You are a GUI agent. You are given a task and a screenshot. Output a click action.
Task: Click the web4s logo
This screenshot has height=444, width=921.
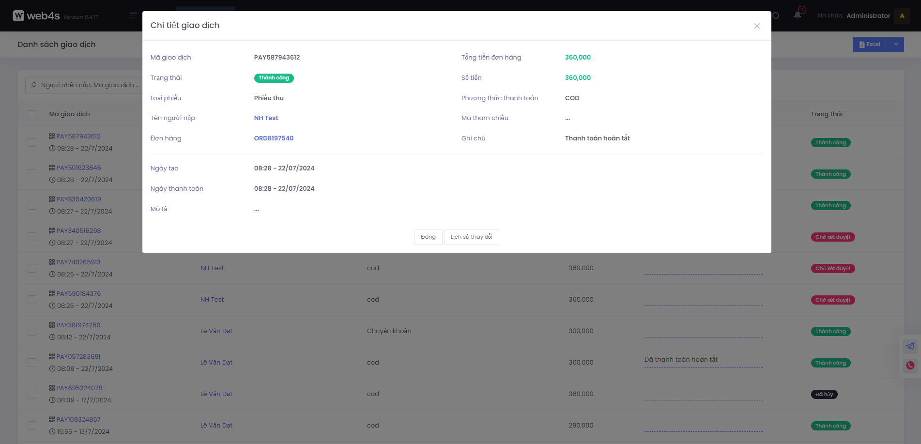pyautogui.click(x=36, y=16)
